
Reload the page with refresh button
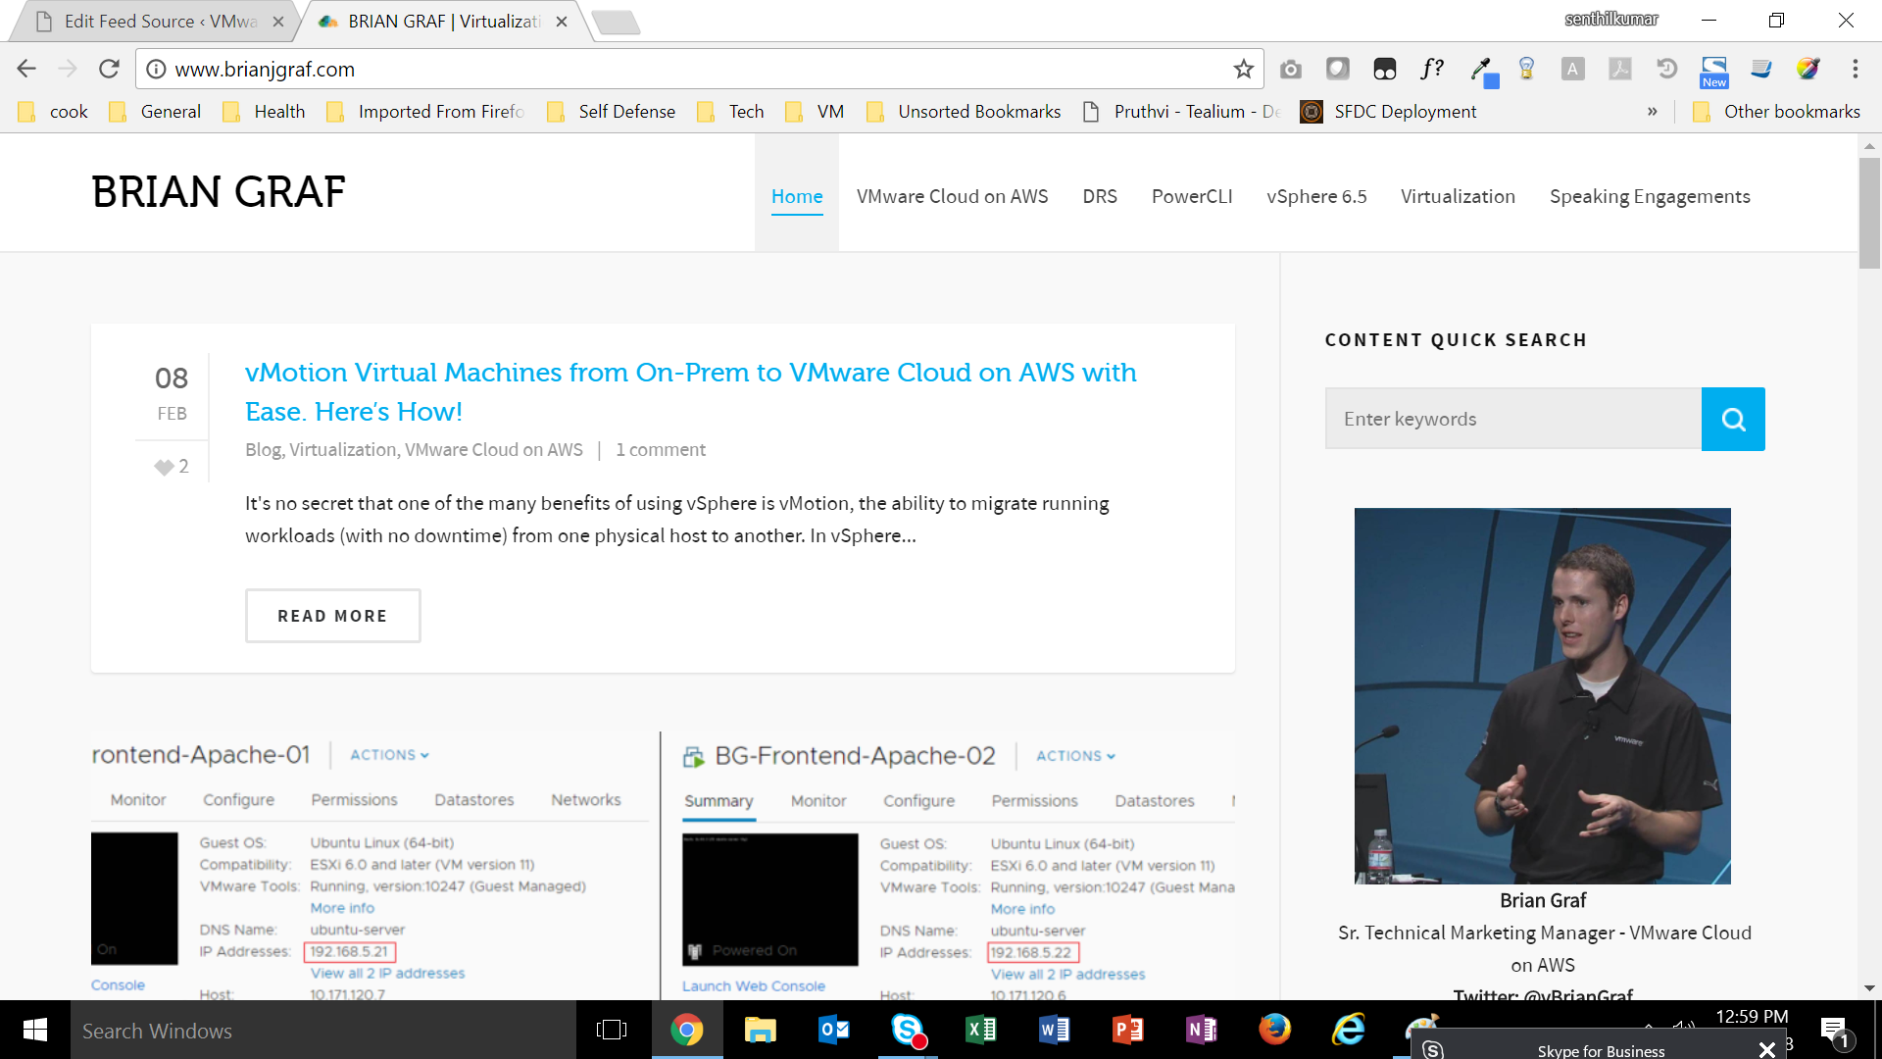pos(109,69)
